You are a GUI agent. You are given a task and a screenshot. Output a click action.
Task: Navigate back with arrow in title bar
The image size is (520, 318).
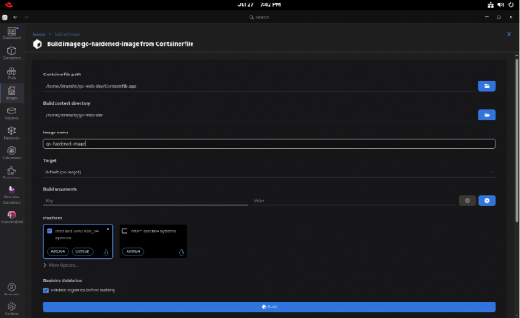tap(16, 17)
